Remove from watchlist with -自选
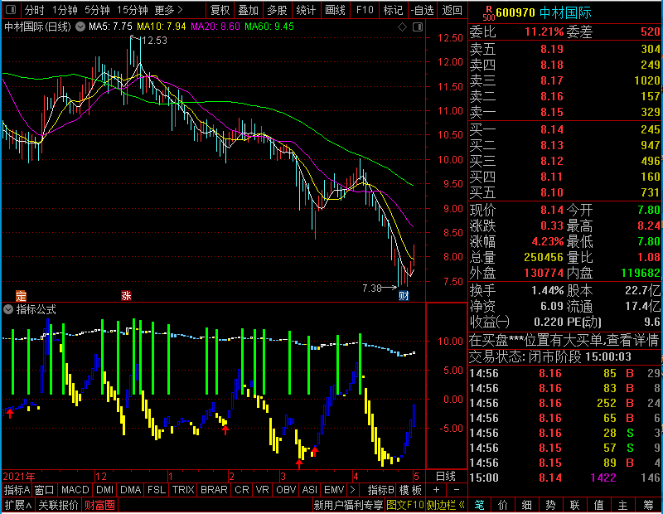This screenshot has height=514, width=663. [x=422, y=10]
